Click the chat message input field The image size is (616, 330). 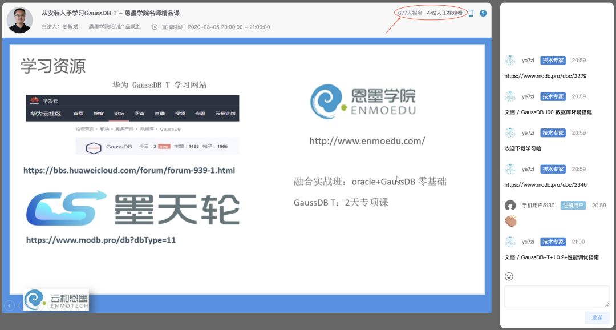point(557,297)
